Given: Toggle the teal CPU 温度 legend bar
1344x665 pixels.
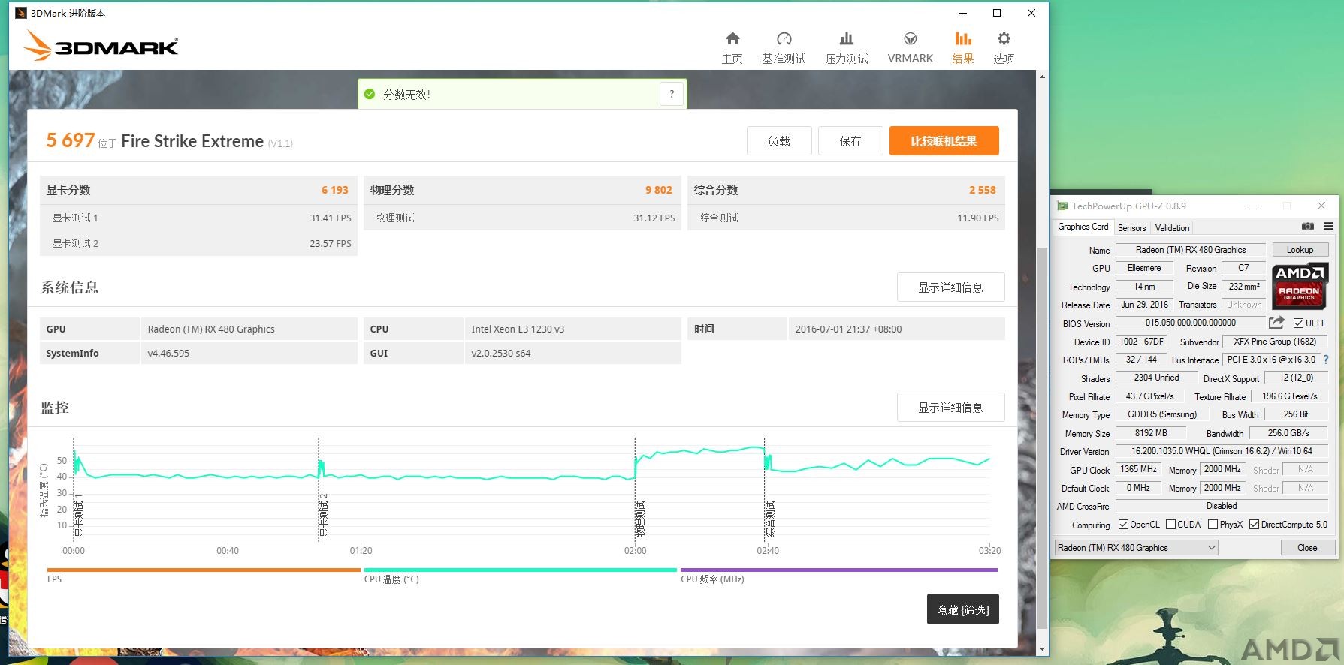Looking at the screenshot, I should (x=521, y=570).
